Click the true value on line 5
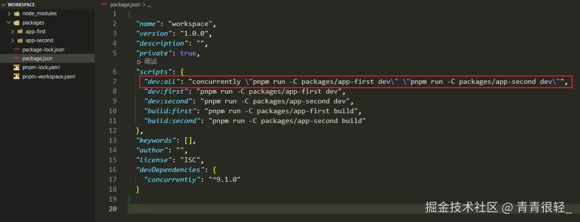 tap(188, 53)
